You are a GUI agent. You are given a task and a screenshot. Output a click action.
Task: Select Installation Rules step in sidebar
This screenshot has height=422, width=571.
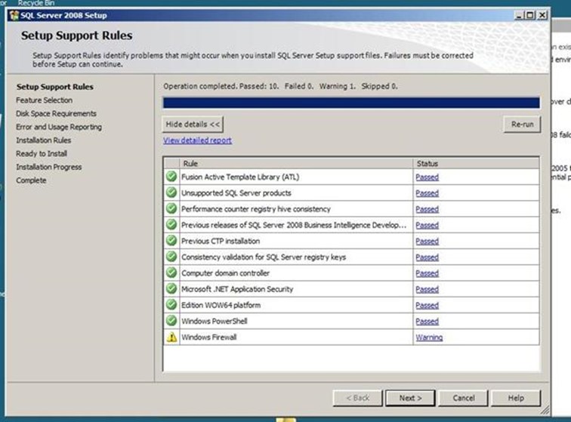[43, 140]
